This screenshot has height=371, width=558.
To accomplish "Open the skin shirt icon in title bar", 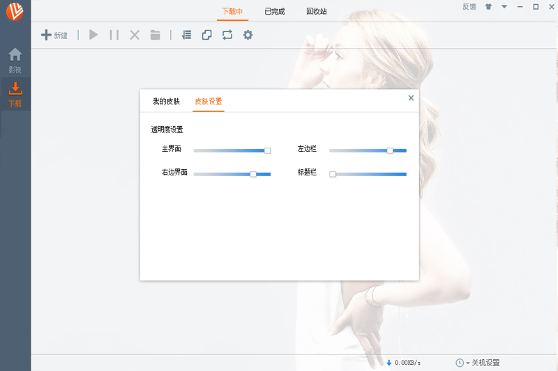I will click(x=489, y=7).
